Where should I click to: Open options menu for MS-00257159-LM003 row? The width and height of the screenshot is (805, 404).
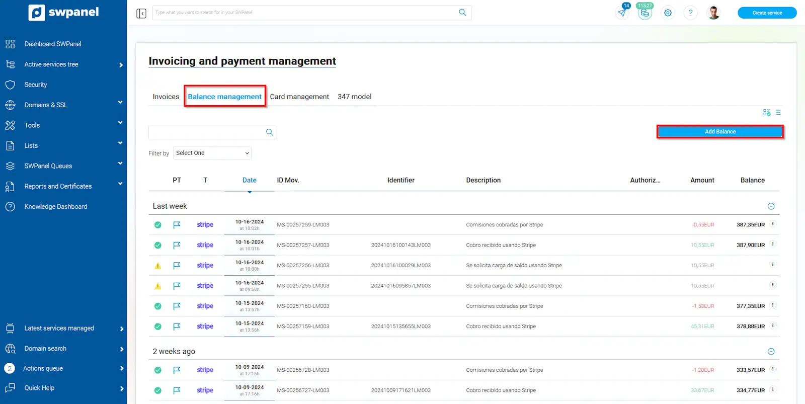click(x=773, y=326)
